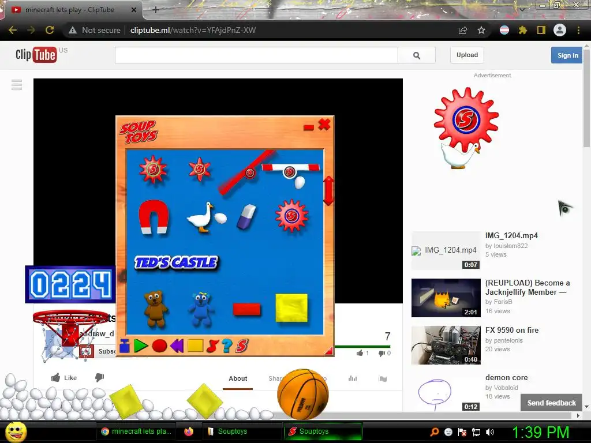Select the red brick toy

click(246, 309)
